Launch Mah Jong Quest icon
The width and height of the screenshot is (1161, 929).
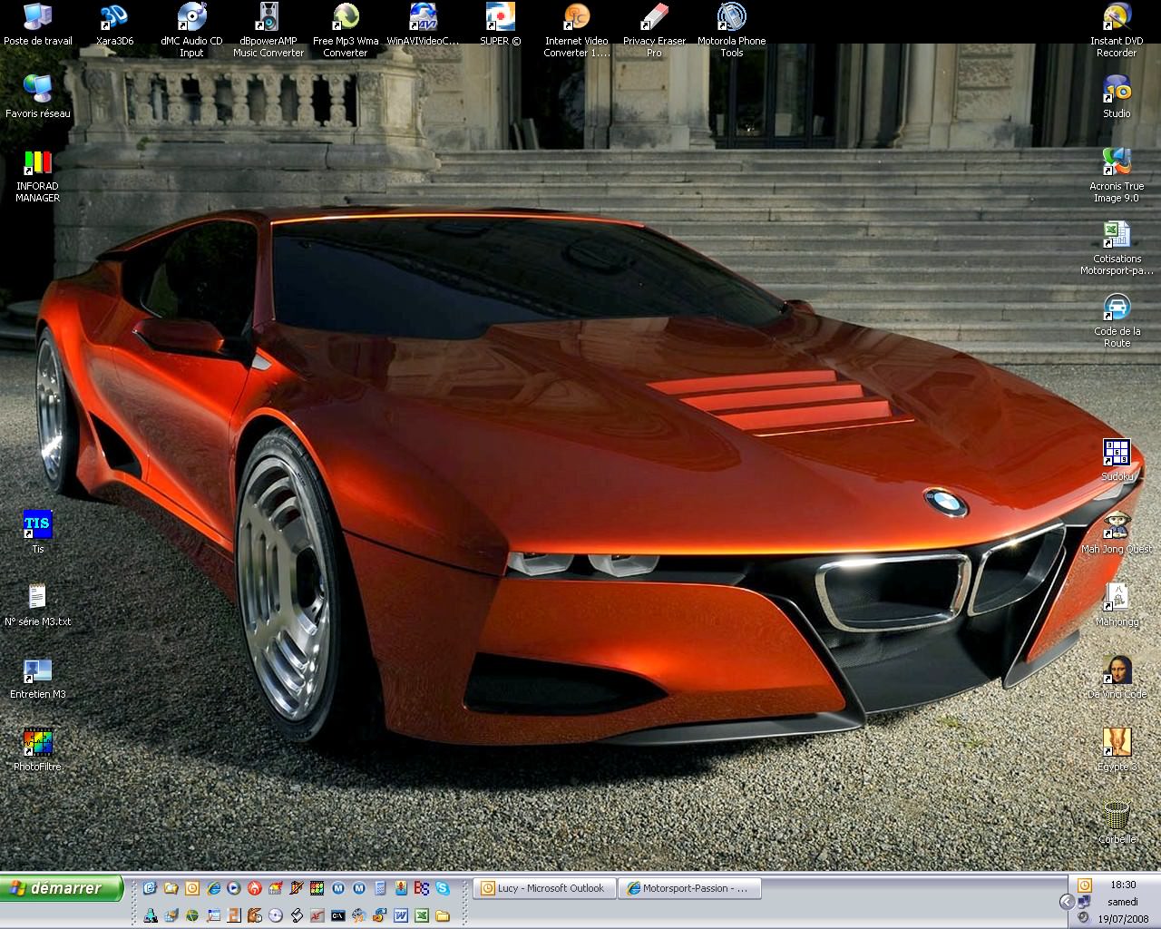point(1117,533)
